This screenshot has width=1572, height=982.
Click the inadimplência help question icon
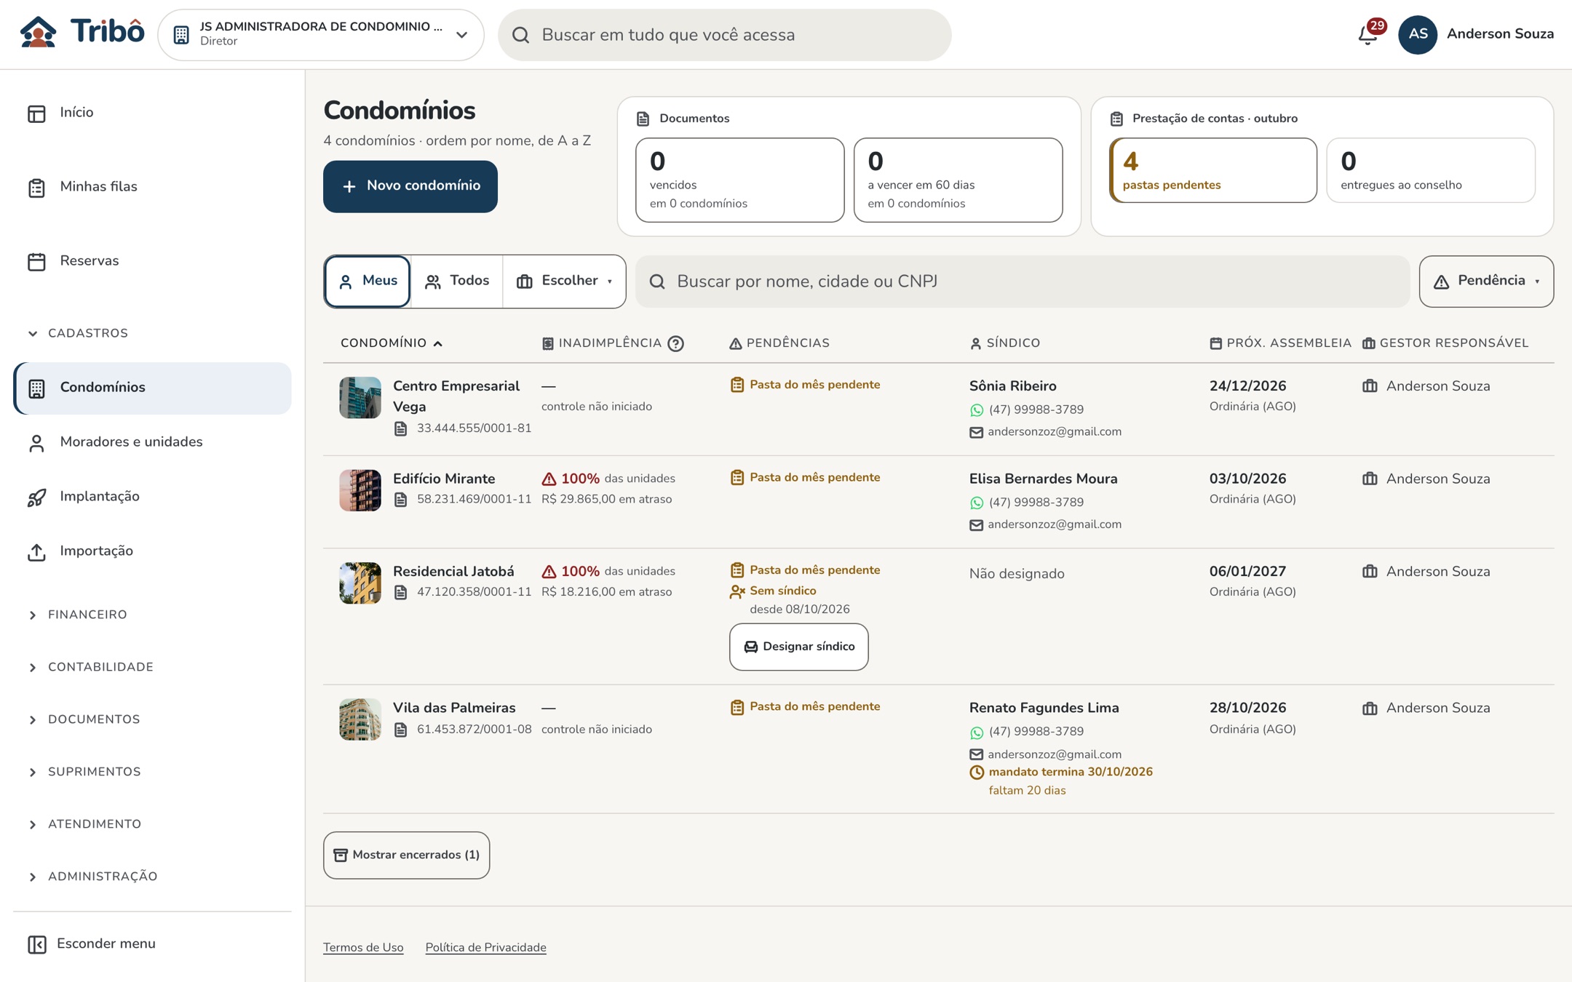point(675,343)
